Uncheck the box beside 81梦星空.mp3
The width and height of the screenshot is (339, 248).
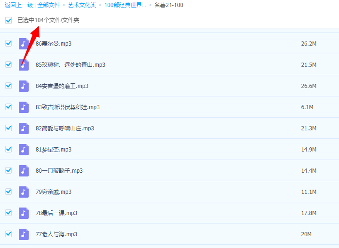coord(8,149)
